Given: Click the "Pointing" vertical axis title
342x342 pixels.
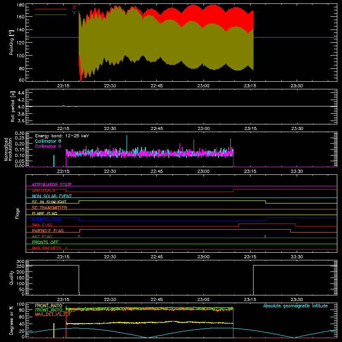Looking at the screenshot, I should coord(12,42).
